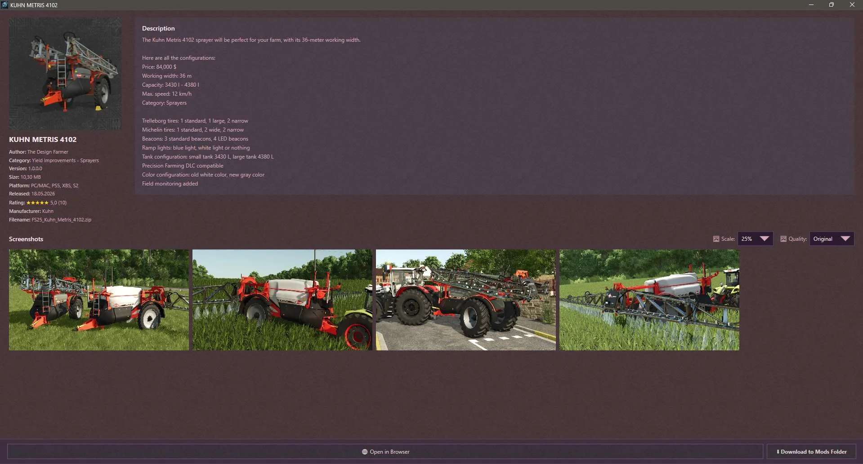Close the KUHN METRIS 4102 window
This screenshot has height=464, width=863.
click(x=852, y=5)
